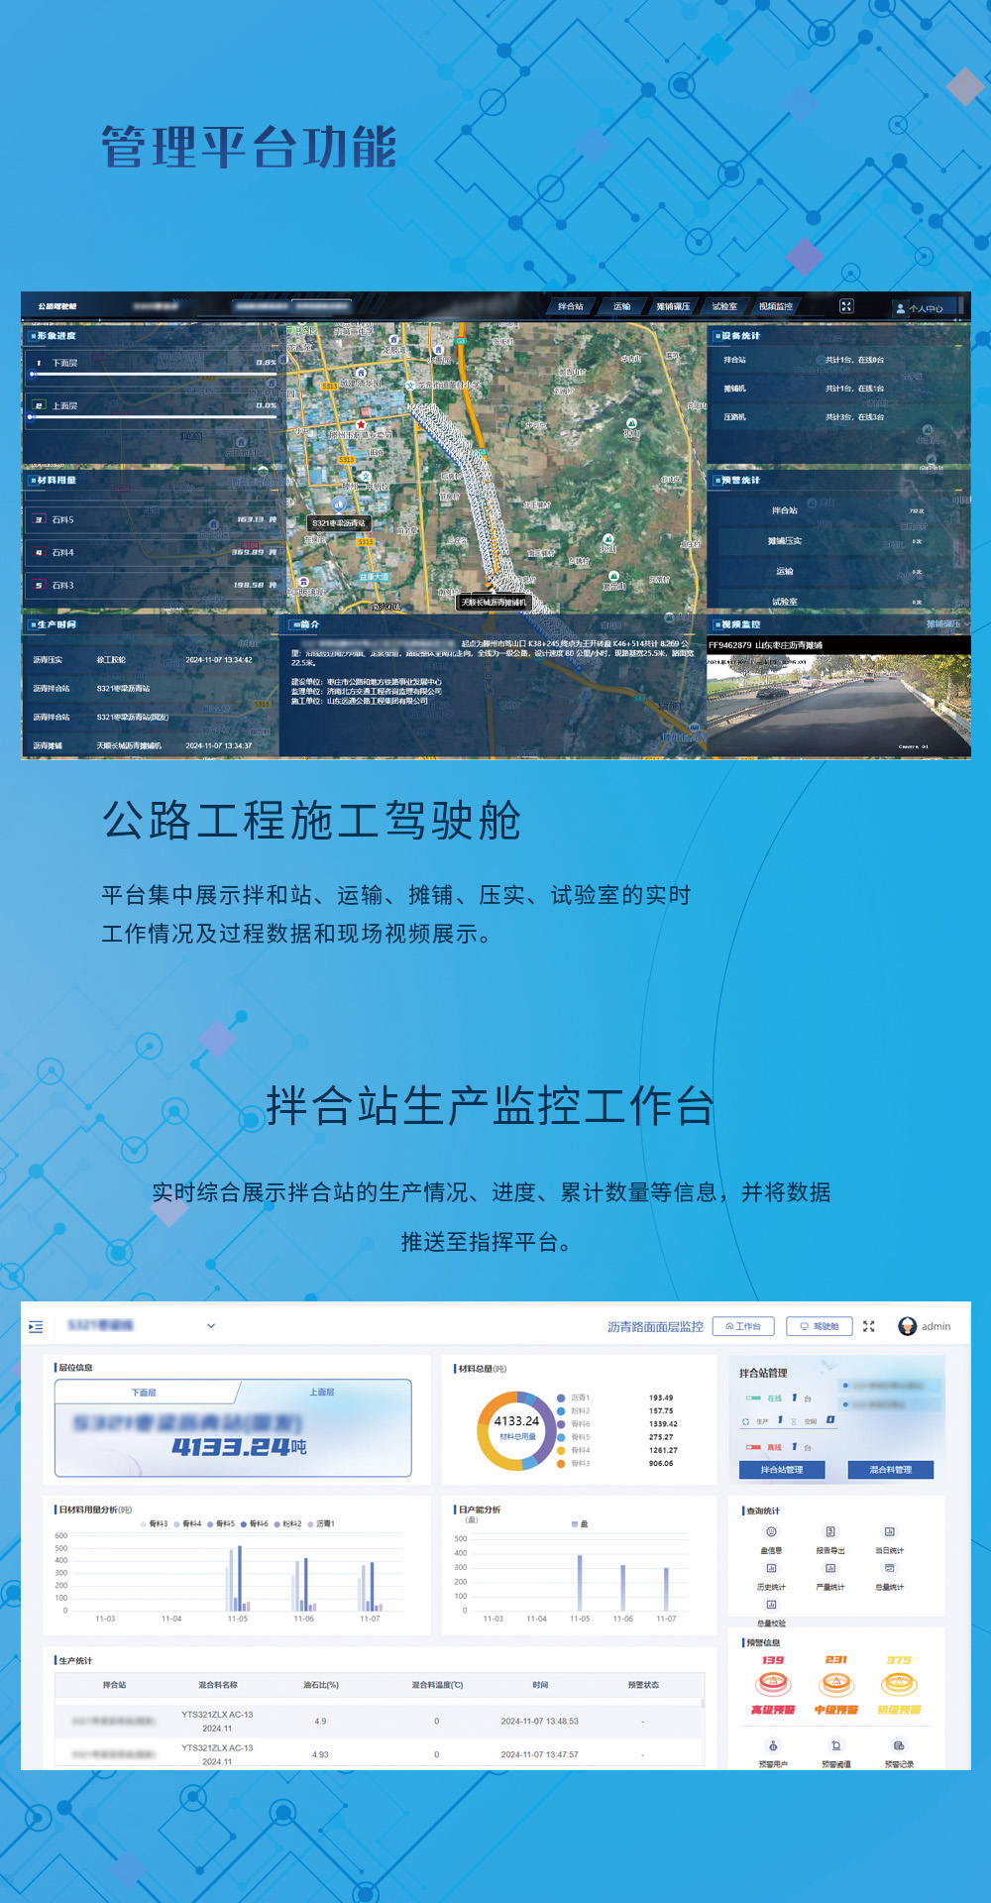Click the red 高级预警 alarm icon
The height and width of the screenshot is (1903, 991).
[x=773, y=1683]
